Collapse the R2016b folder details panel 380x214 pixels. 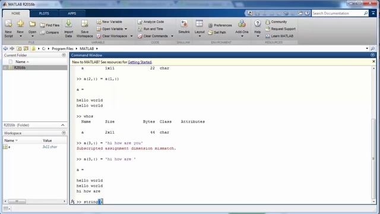(x=63, y=125)
